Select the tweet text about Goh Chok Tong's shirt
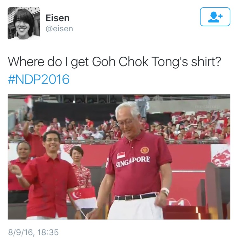The width and height of the screenshot is (238, 244). (114, 62)
